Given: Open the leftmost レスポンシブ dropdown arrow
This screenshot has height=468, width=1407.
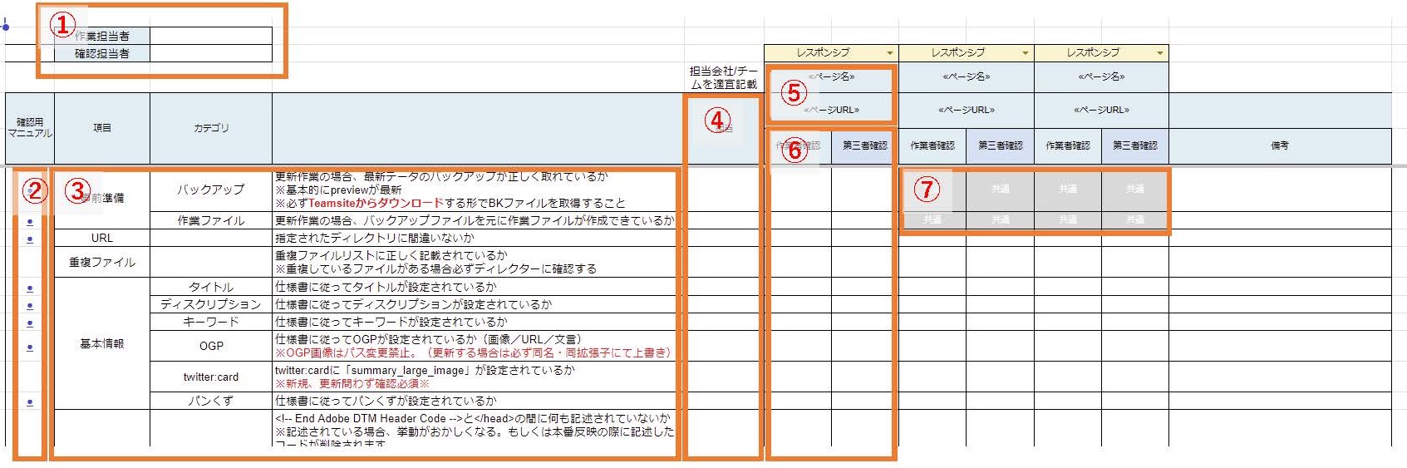Looking at the screenshot, I should [890, 52].
